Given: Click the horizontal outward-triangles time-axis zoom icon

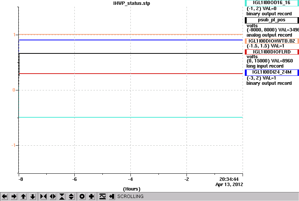Looking at the screenshot, I should (x=53, y=197).
